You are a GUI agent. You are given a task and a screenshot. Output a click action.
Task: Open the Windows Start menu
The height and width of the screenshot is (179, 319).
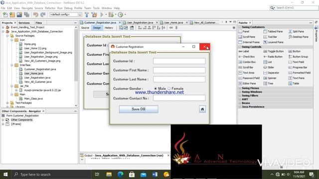[x=5, y=175]
